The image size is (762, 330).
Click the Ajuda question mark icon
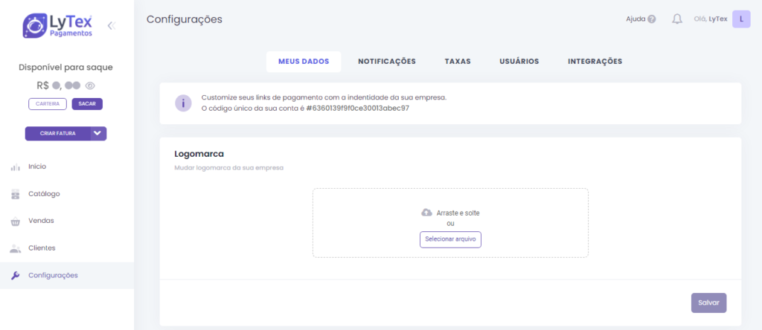(652, 19)
